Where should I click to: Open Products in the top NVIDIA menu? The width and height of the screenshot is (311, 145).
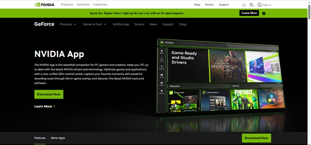(67, 4)
